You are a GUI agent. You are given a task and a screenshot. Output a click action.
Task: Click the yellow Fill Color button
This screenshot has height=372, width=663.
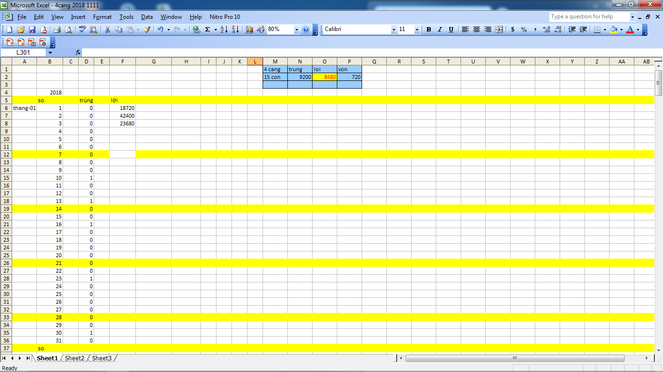point(613,30)
